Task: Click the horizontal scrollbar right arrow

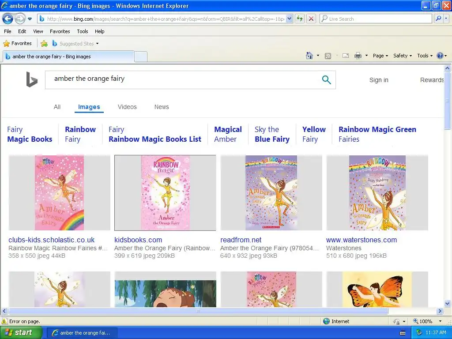Action: coord(440,311)
